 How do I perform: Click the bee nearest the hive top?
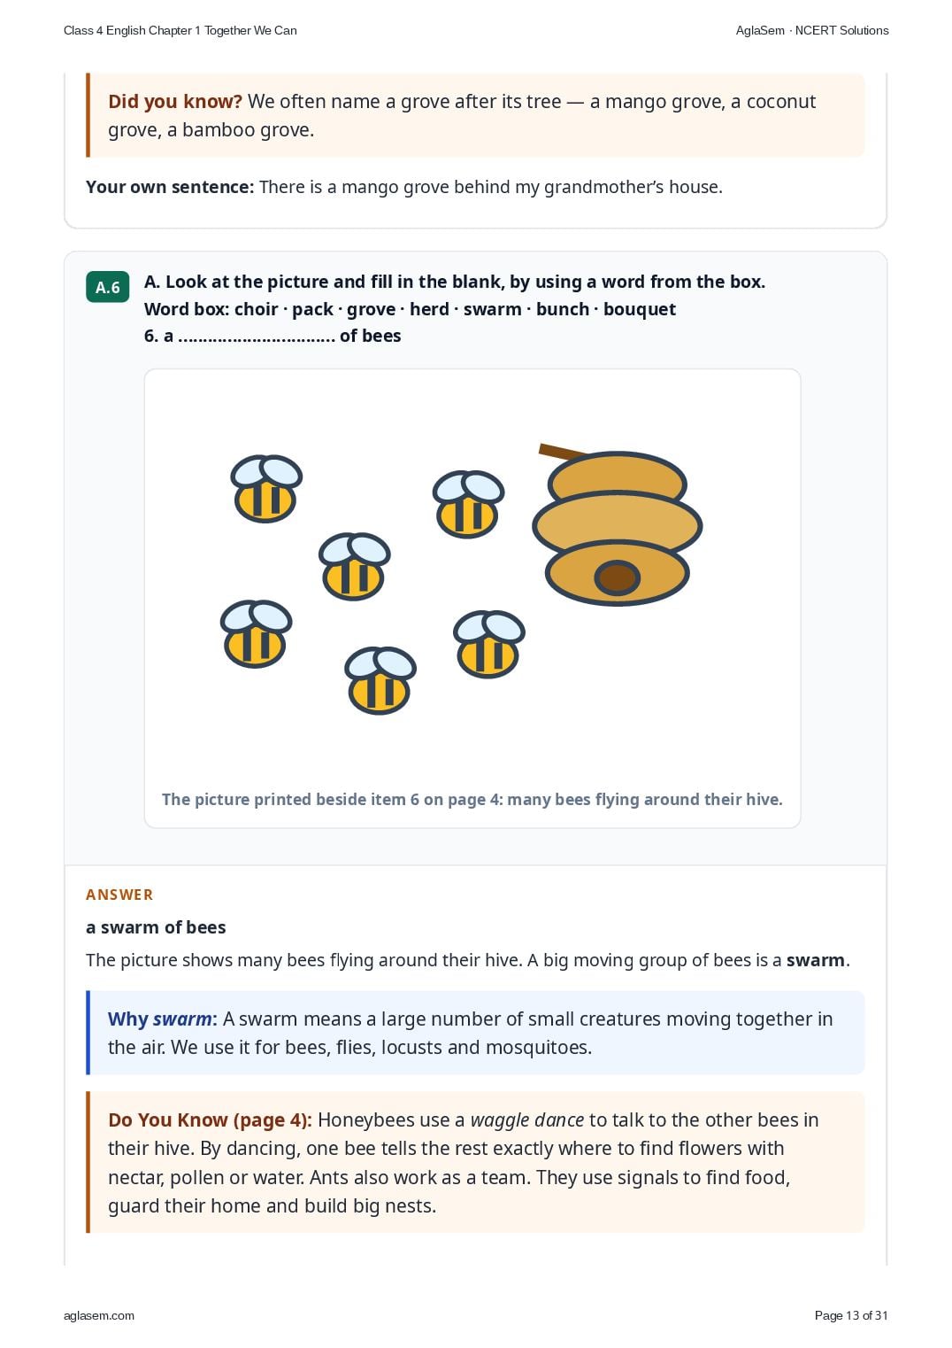(x=468, y=504)
